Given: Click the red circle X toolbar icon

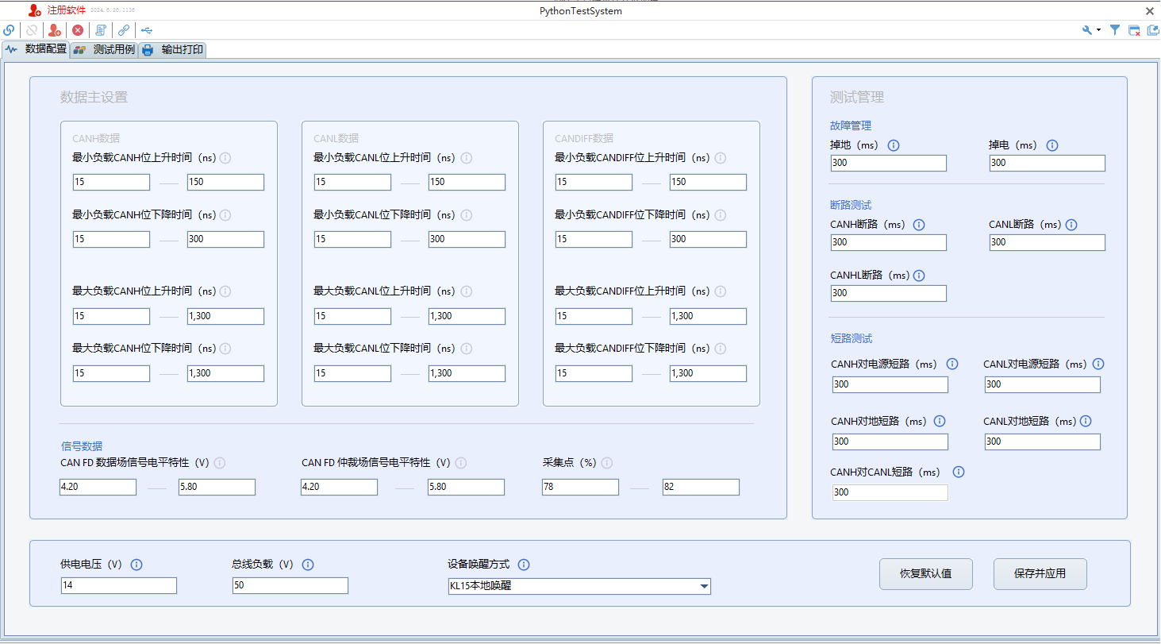Looking at the screenshot, I should point(78,30).
